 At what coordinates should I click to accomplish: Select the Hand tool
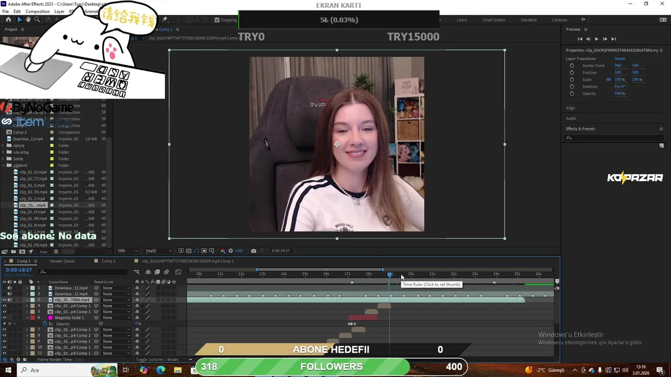tap(28, 19)
